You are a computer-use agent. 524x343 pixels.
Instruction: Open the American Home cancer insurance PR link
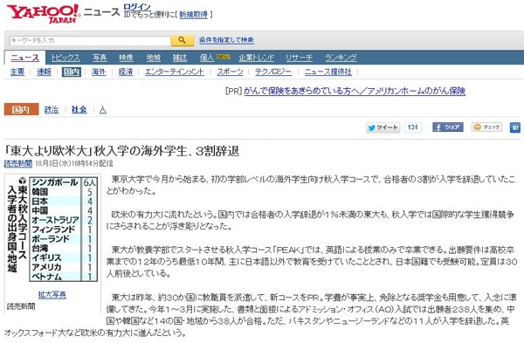click(x=355, y=91)
